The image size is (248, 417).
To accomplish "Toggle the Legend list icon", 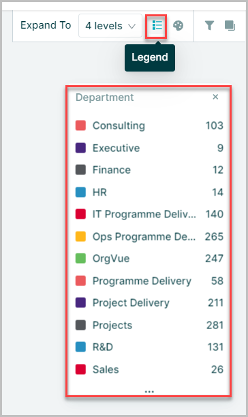I will point(157,26).
